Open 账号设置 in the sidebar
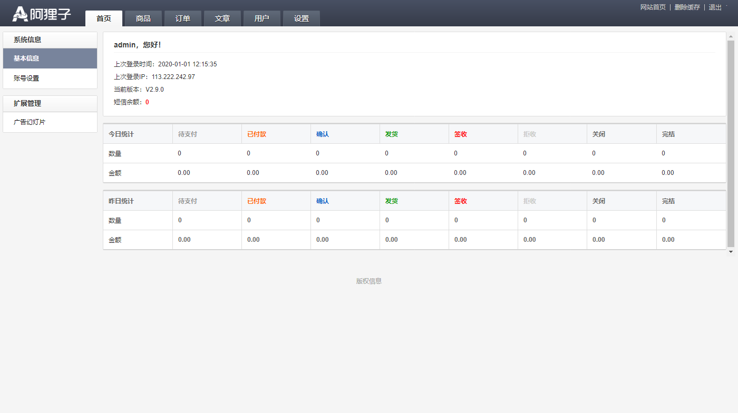Screen dimensions: 738x413 tap(50, 78)
